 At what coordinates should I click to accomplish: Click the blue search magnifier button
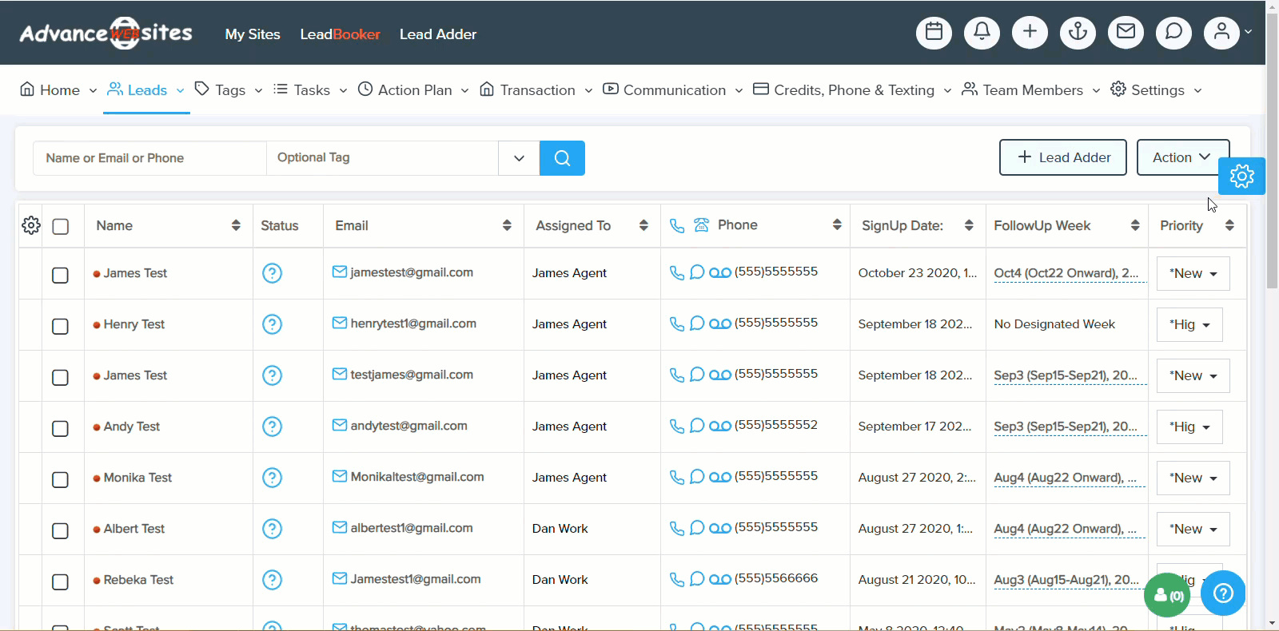coord(562,158)
